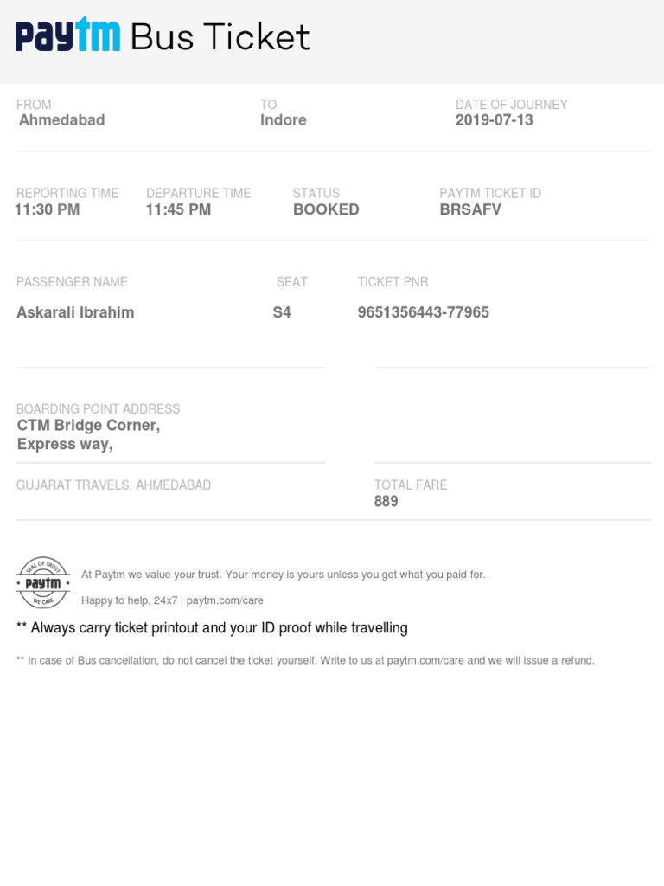Click the Gujarat Travels, Ahmedabad operator text
664x886 pixels.
tap(113, 485)
